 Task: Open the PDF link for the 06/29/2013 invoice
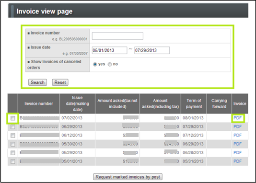pyautogui.click(x=237, y=126)
